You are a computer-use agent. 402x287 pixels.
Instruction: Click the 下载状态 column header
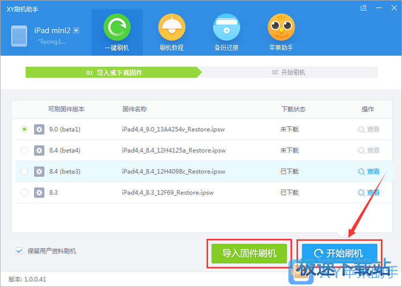point(294,109)
